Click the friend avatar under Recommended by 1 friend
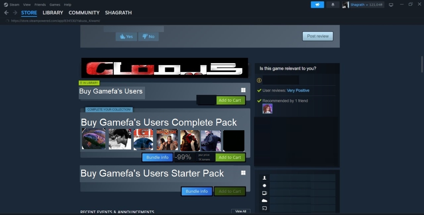The image size is (424, 215). click(x=267, y=109)
